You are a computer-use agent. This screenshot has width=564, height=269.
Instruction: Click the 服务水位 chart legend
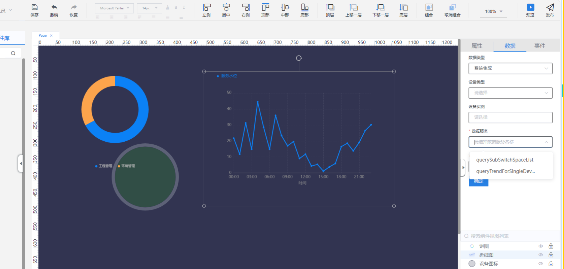227,76
